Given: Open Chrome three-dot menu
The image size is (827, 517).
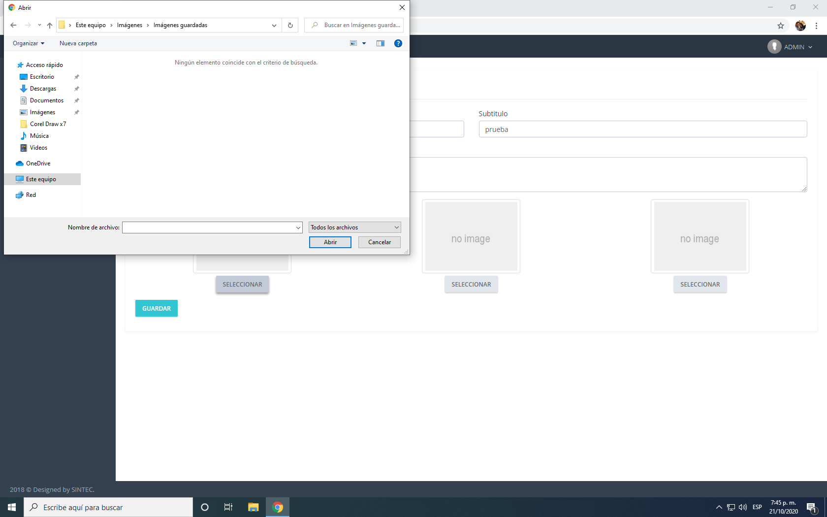Looking at the screenshot, I should [817, 26].
